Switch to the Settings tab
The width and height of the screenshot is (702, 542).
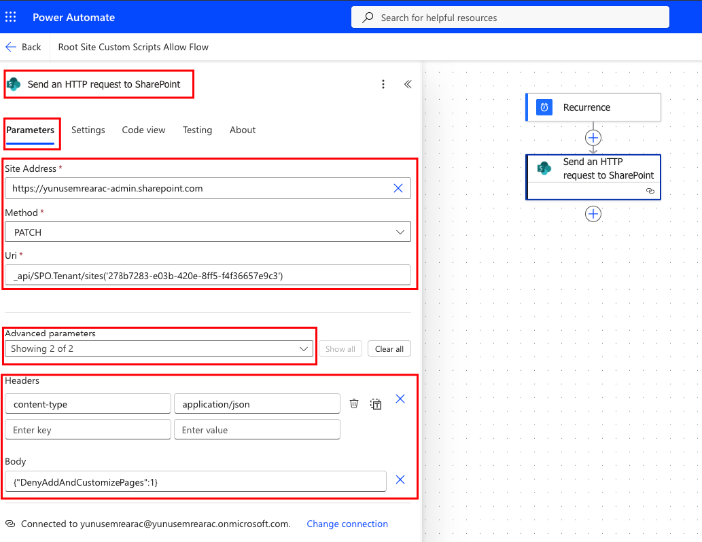point(88,130)
